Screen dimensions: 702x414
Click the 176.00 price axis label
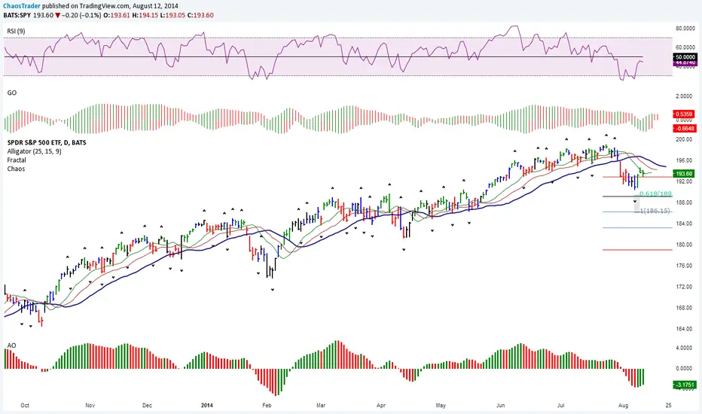[x=684, y=266]
